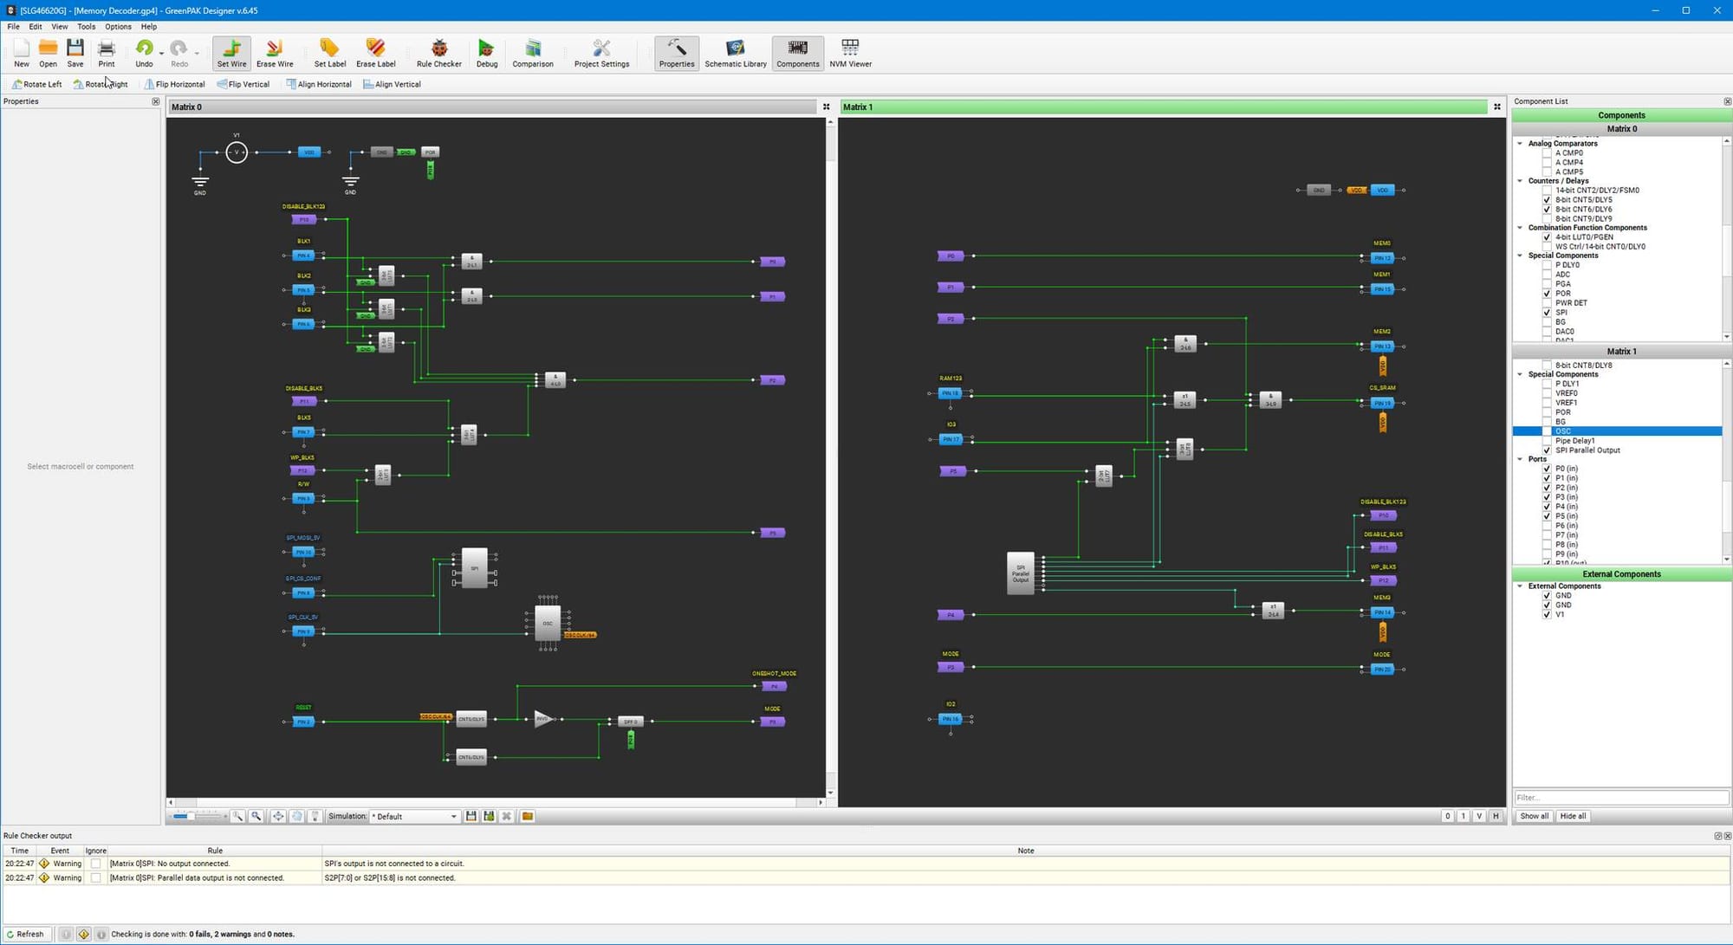Open the File menu
Viewport: 1733px width, 945px height.
[13, 26]
